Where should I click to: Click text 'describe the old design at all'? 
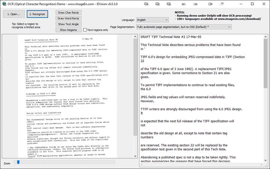pyautogui.click(x=162, y=133)
